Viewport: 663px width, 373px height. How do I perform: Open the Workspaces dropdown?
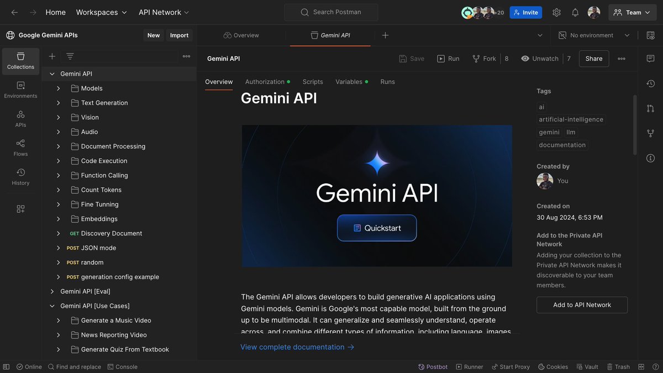click(101, 12)
